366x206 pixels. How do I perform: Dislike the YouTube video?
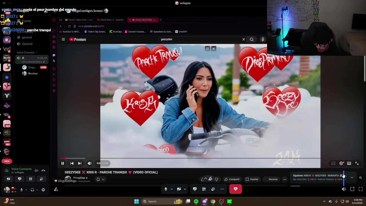(x=216, y=179)
